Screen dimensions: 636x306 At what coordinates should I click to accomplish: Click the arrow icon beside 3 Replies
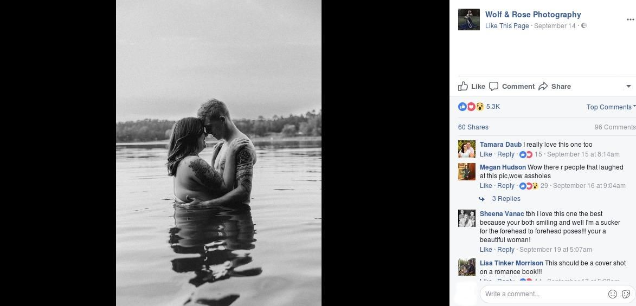click(481, 199)
